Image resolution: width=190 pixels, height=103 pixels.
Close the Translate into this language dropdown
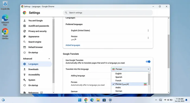click(131, 69)
